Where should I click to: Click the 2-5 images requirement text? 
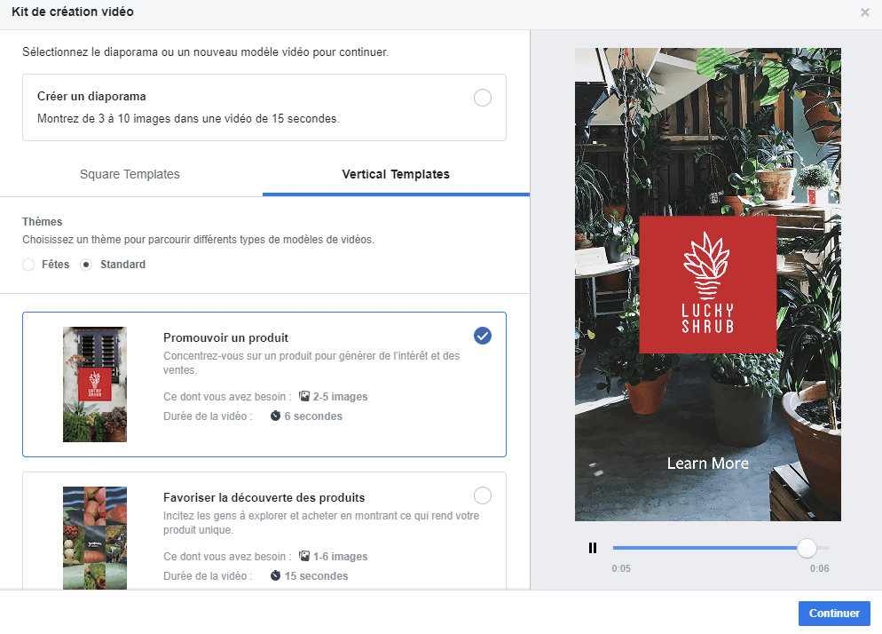click(341, 397)
